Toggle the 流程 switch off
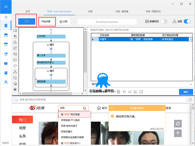This screenshot has width=195, height=146. (x=187, y=22)
